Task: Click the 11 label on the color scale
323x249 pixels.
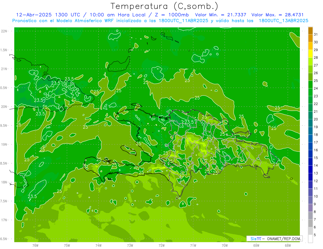Action: [x=316, y=189]
